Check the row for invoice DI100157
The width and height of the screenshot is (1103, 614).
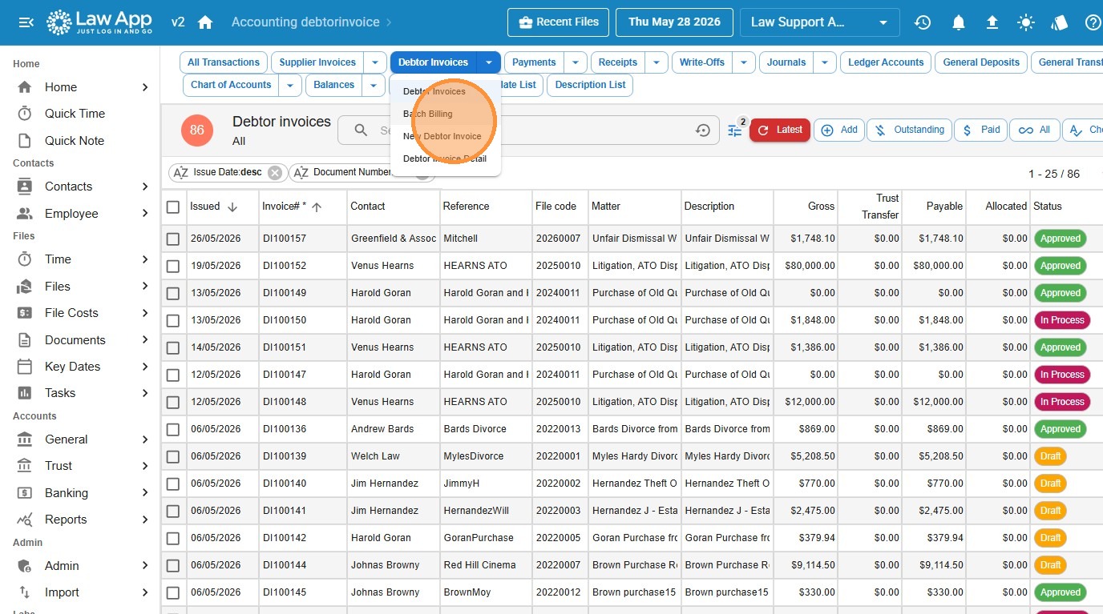173,239
